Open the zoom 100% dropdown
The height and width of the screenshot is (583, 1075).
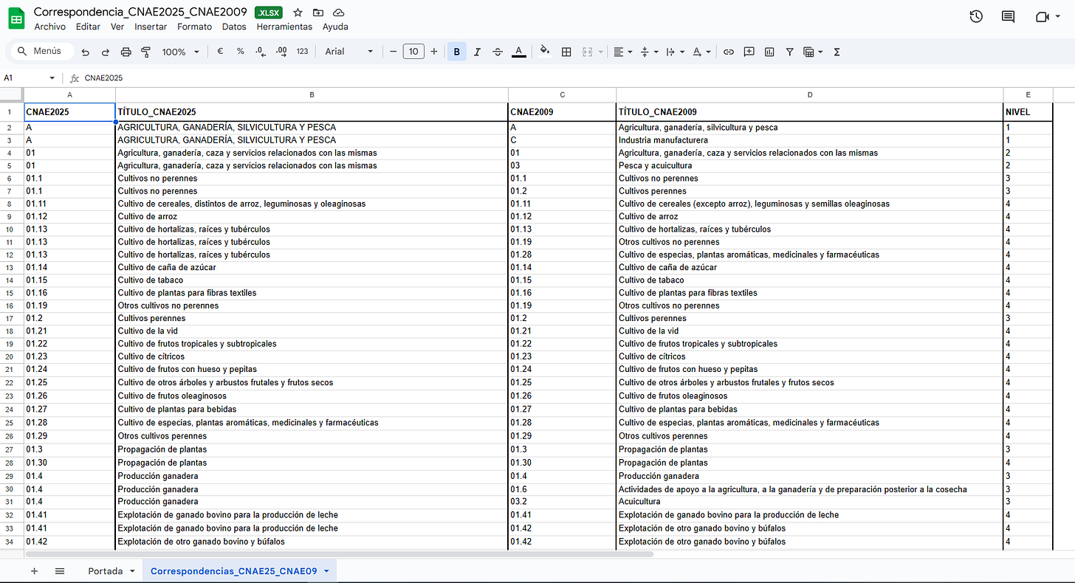[181, 52]
